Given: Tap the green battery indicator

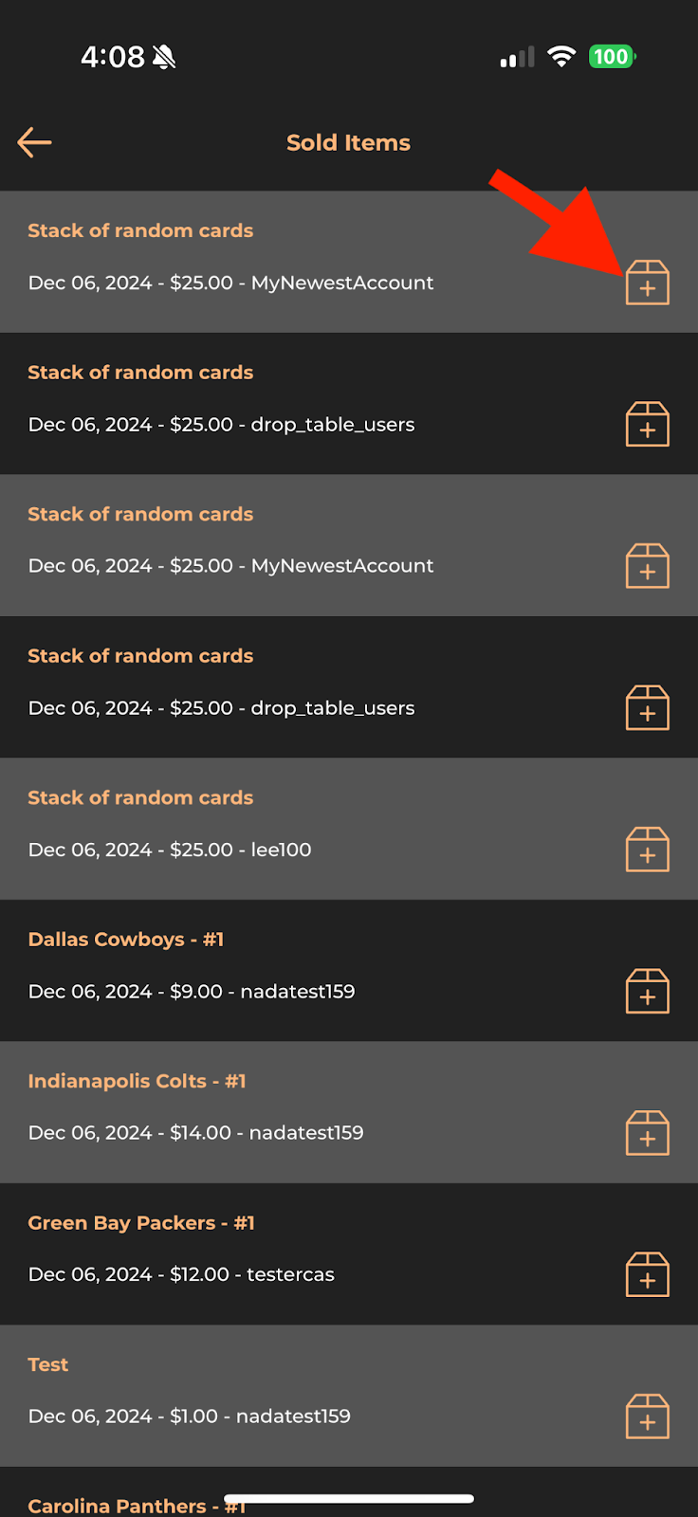Looking at the screenshot, I should (x=612, y=57).
